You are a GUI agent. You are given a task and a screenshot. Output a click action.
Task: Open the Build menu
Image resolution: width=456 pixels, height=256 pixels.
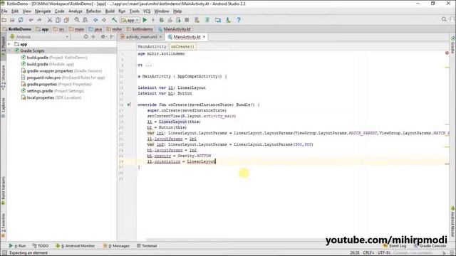click(110, 11)
